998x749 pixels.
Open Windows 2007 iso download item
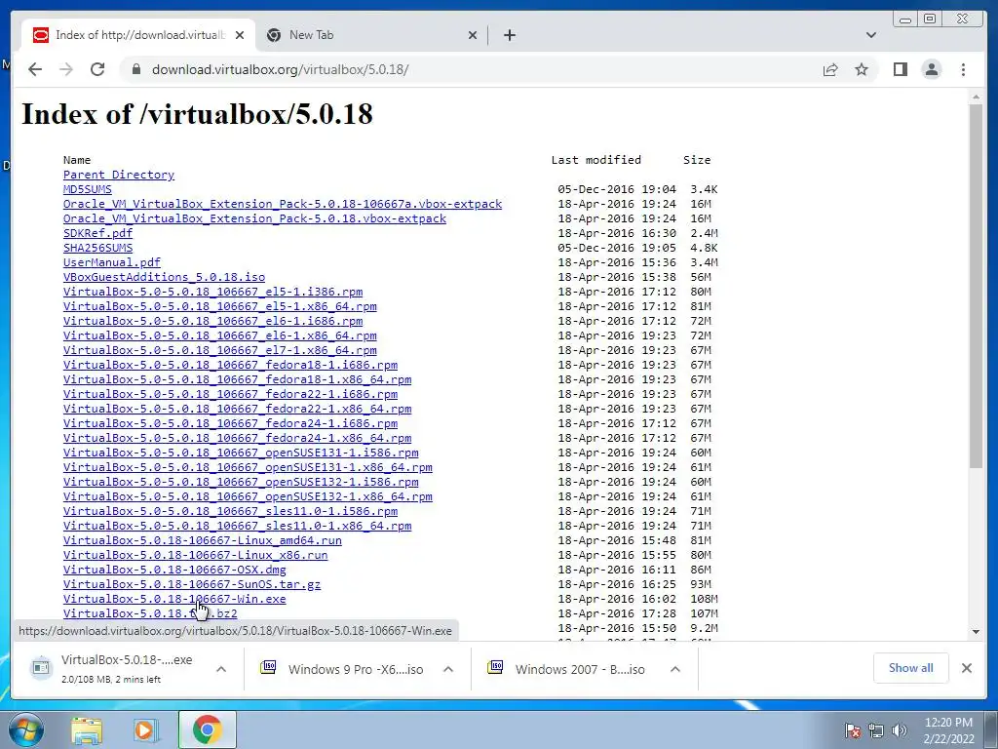click(568, 669)
